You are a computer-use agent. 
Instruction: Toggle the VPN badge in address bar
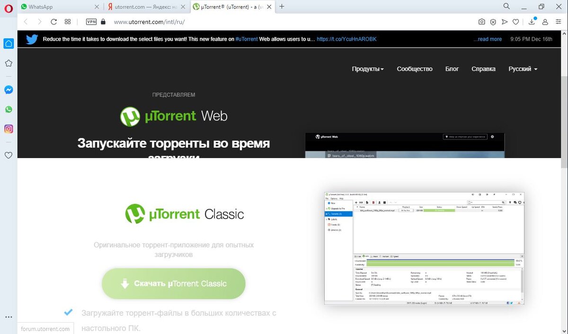91,22
